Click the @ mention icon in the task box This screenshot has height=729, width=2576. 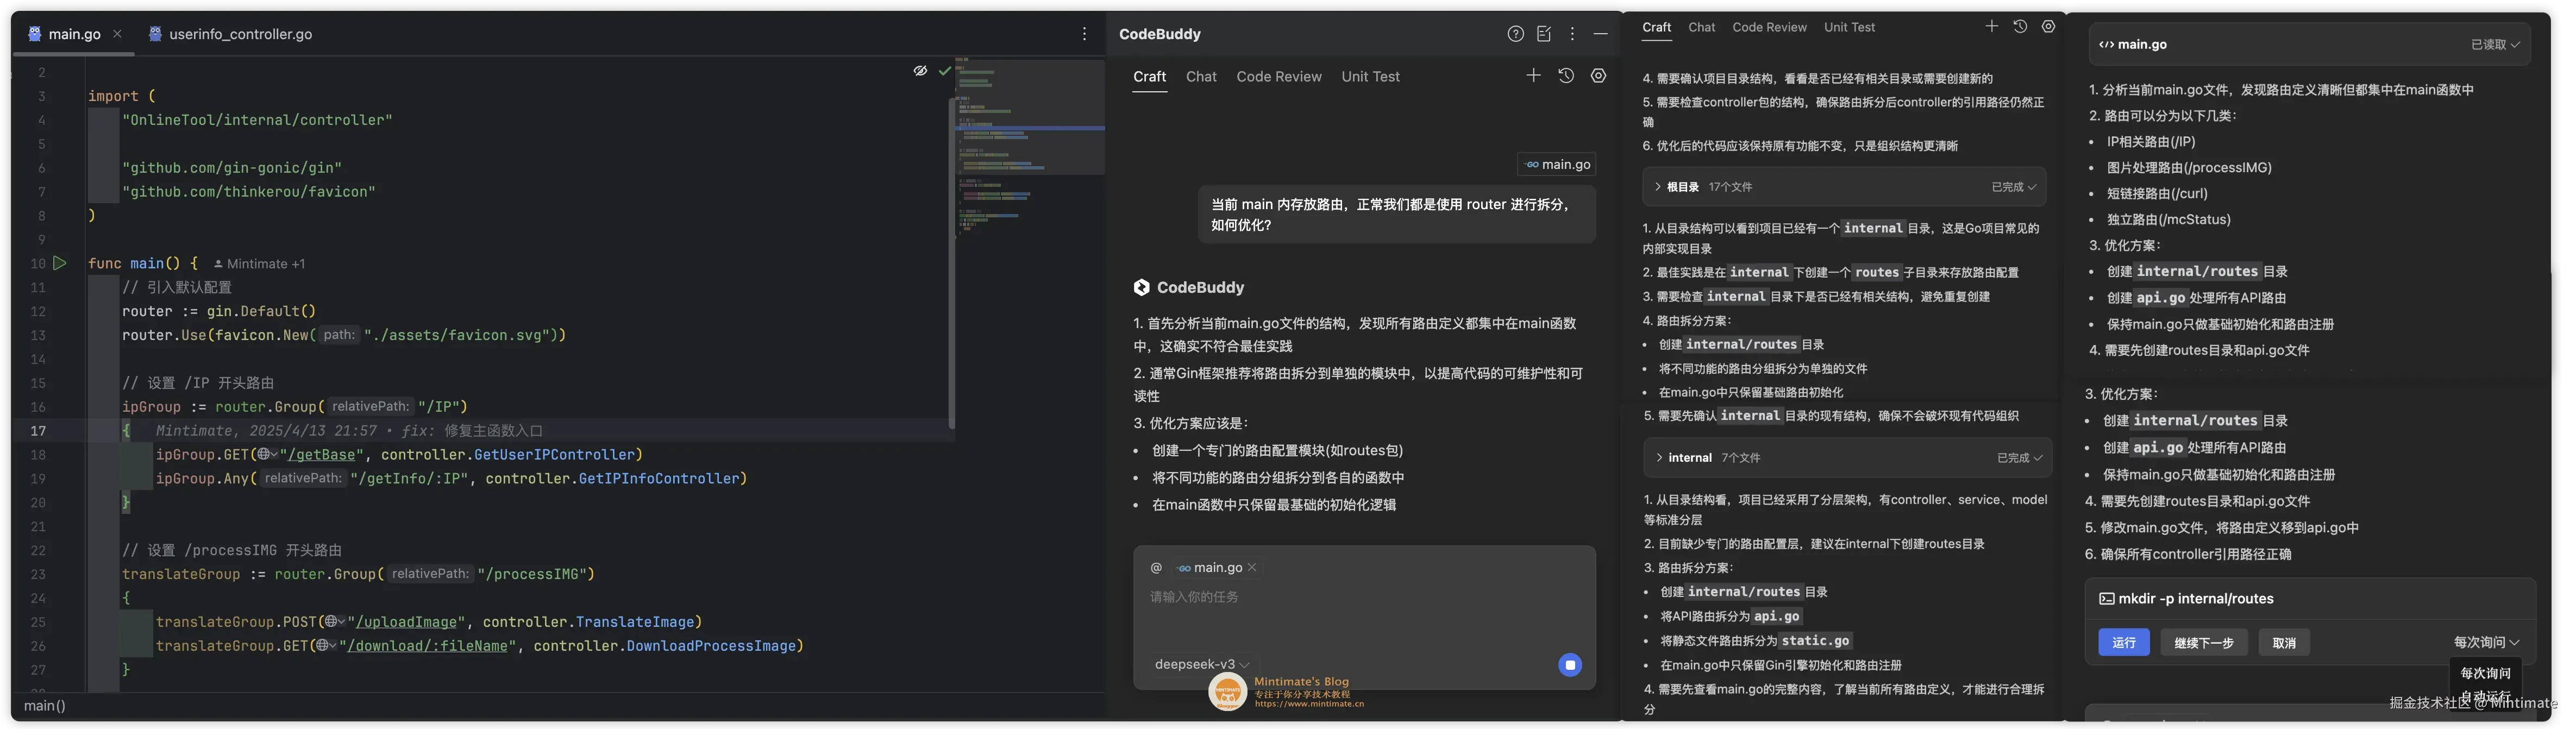[x=1156, y=568]
